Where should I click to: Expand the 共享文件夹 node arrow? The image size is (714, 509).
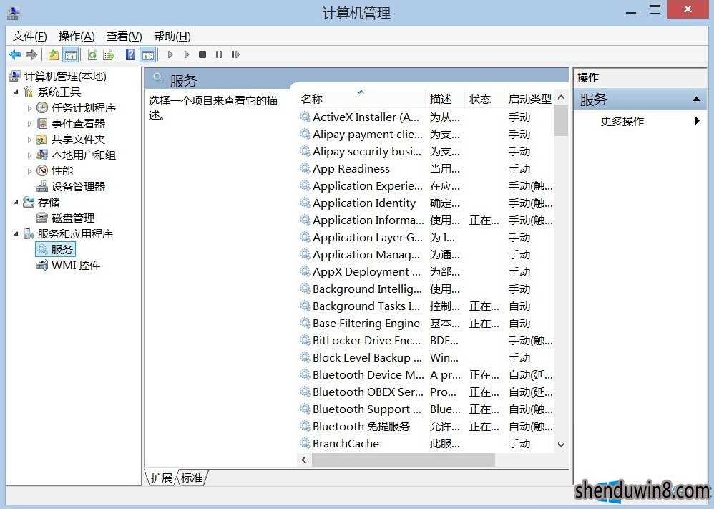tap(29, 140)
